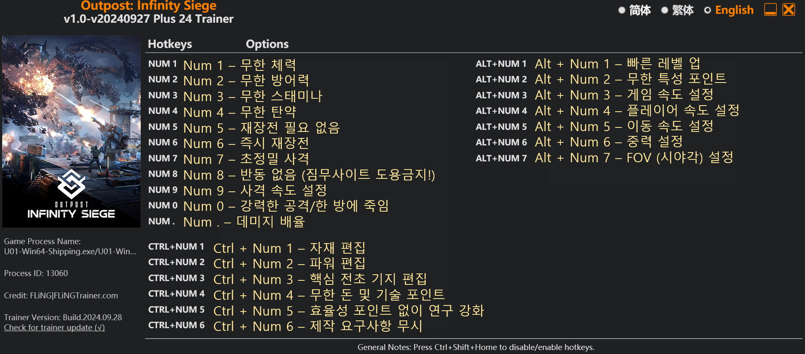Toggle Alt + Num 1 빠른 레벨 업
805x354 pixels.
[617, 64]
